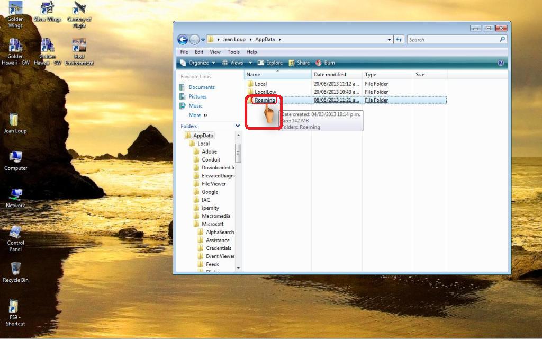Open Golden Wings desktop shortcut
Image resolution: width=542 pixels, height=339 pixels.
15,14
